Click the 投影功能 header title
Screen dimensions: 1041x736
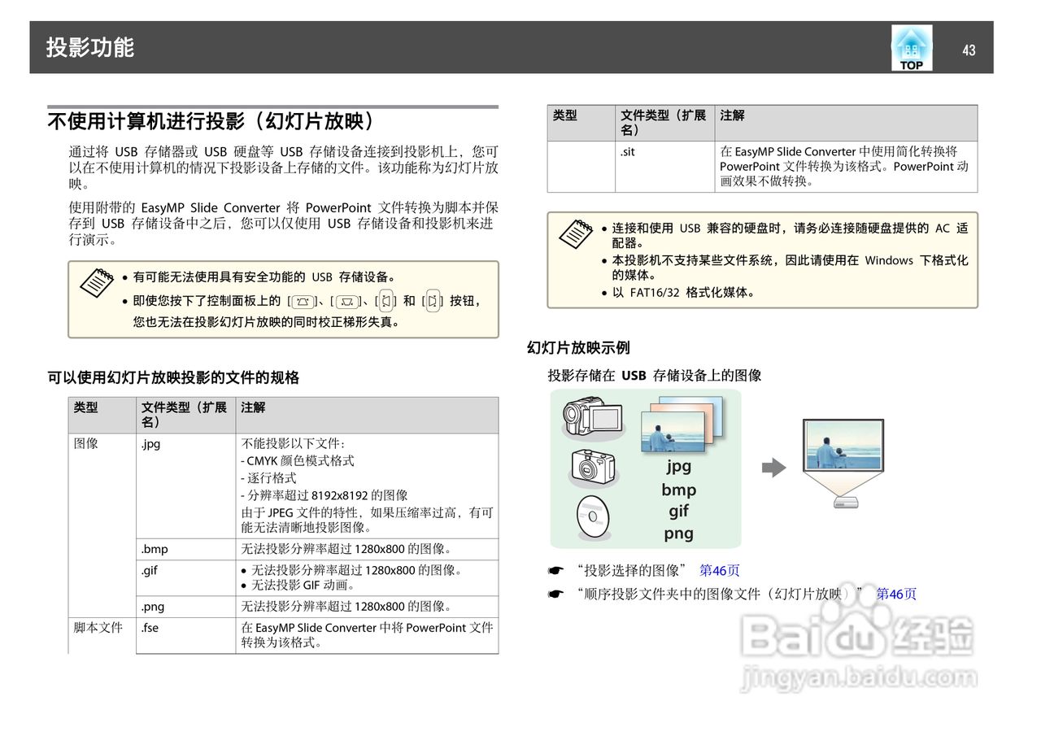pos(89,47)
